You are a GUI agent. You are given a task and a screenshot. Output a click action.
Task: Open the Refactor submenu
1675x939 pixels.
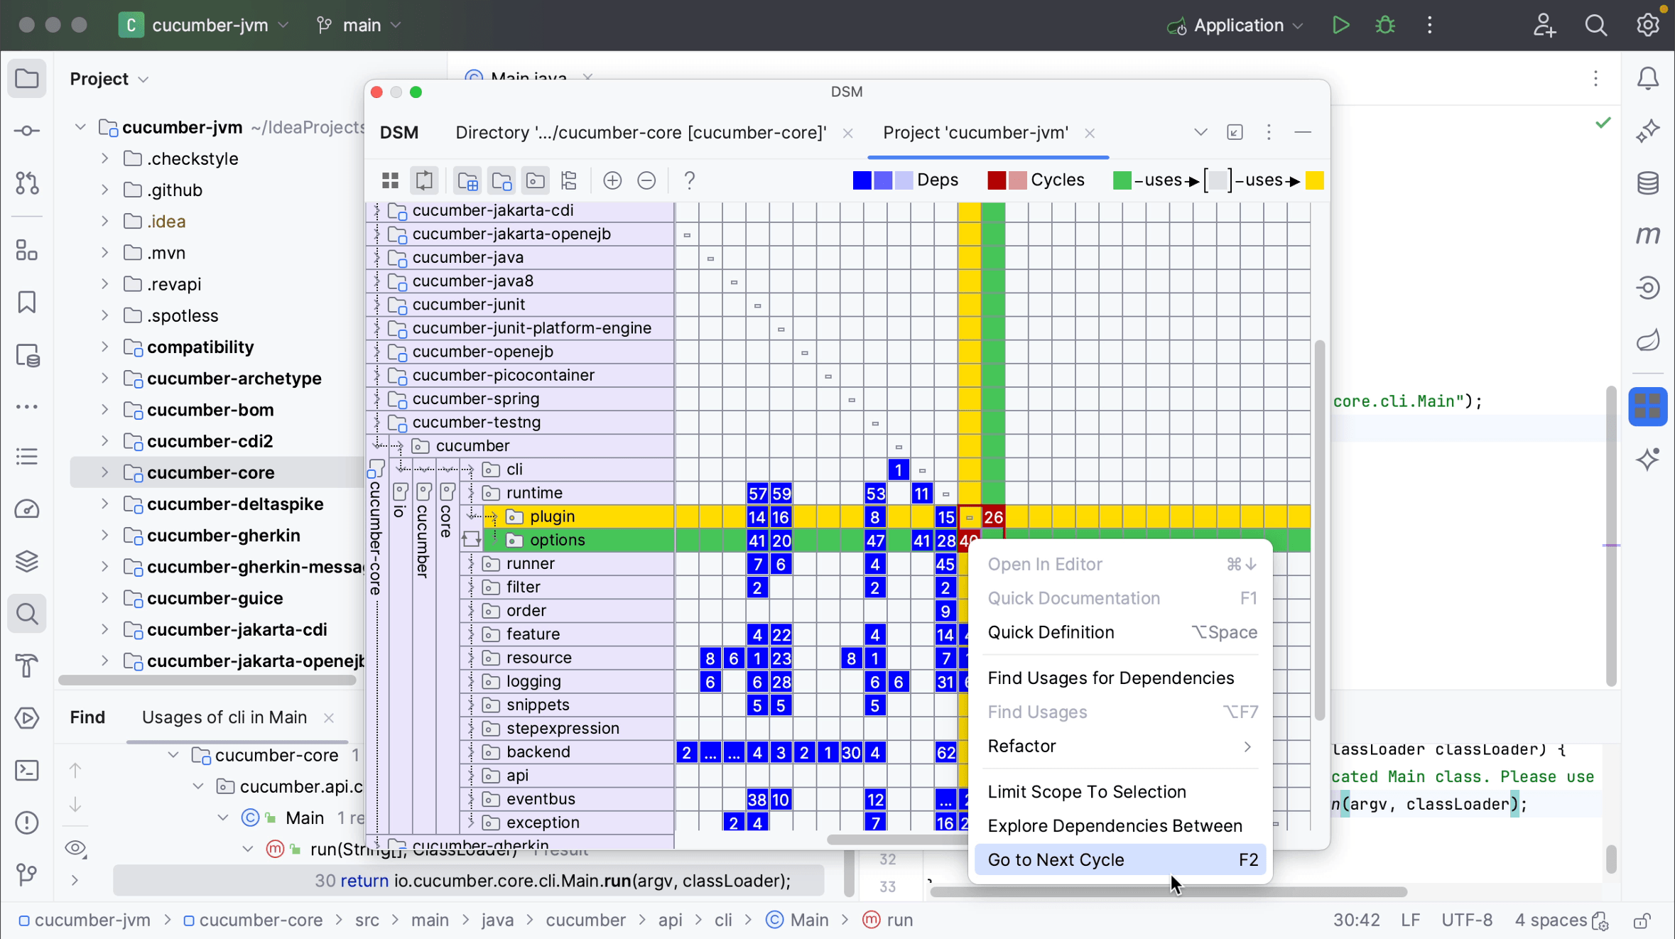pos(1120,746)
